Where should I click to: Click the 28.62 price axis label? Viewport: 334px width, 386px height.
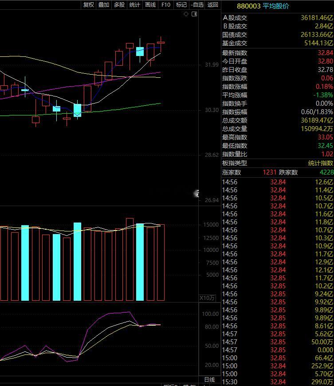(x=212, y=155)
